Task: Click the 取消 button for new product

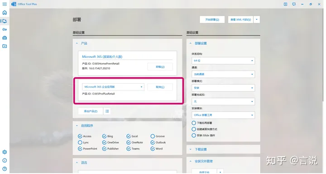Action: click(160, 87)
